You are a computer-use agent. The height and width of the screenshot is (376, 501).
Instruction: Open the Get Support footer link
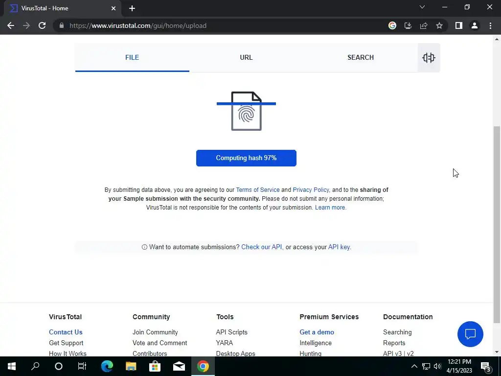pos(66,343)
